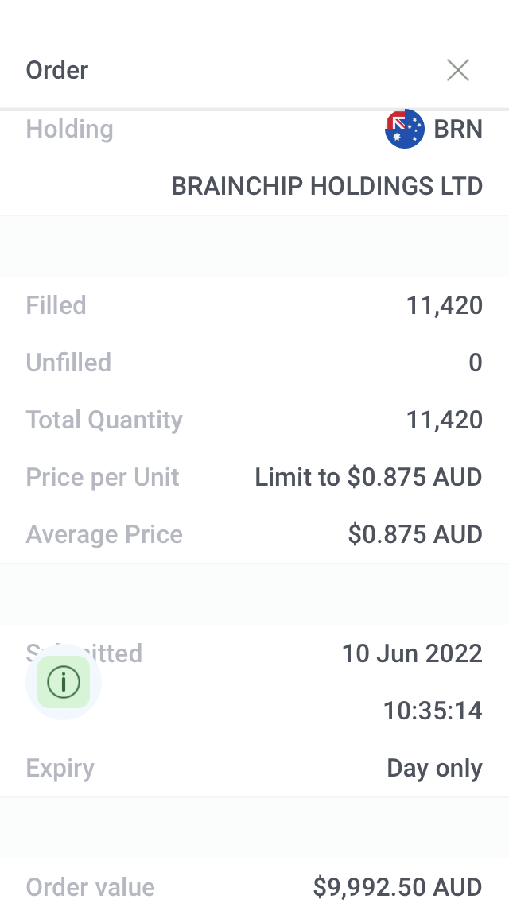
Task: Tap the Unfilled value 0
Action: tap(475, 362)
